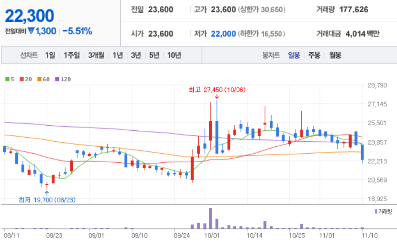
Task: Click the 최저 19,700 (08/23) annotation
Action: [x=47, y=200]
